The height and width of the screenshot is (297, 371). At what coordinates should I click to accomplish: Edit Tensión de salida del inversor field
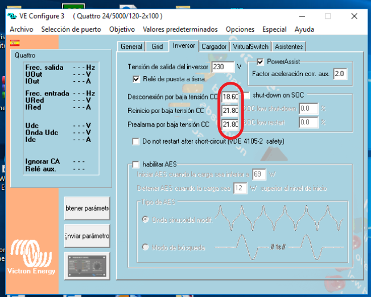(x=223, y=67)
